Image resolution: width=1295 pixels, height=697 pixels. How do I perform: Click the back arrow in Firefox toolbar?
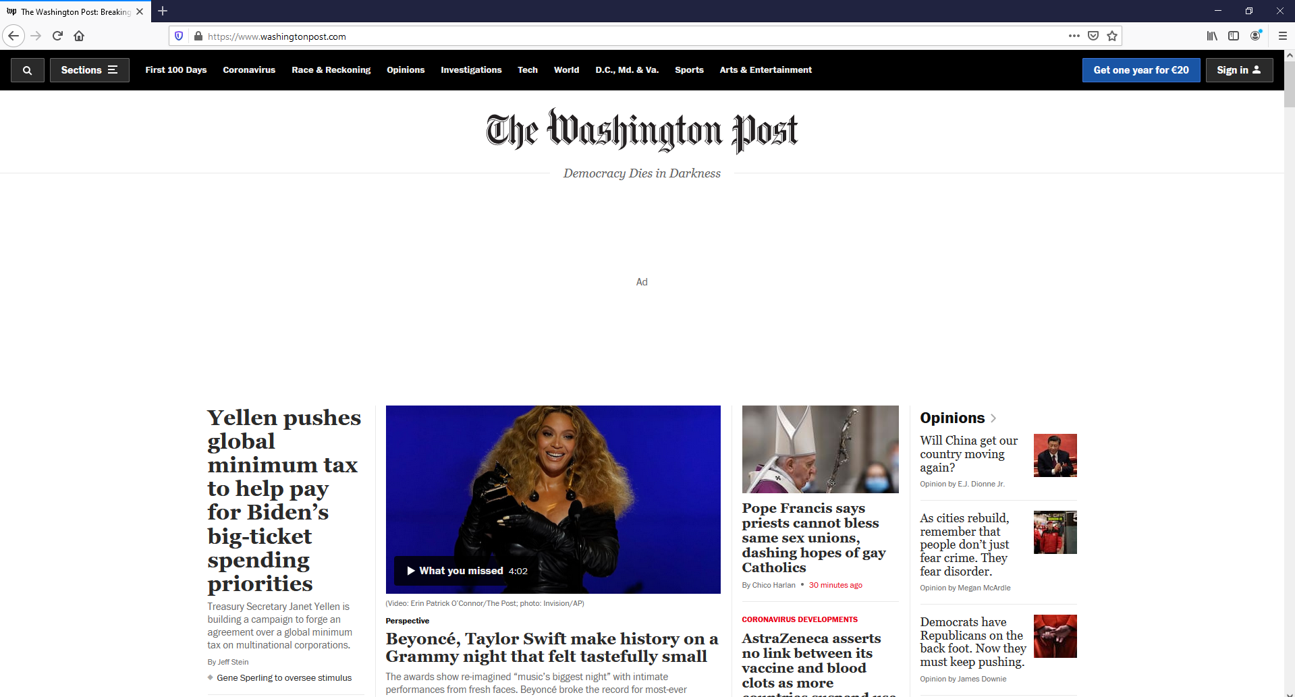[x=13, y=36]
